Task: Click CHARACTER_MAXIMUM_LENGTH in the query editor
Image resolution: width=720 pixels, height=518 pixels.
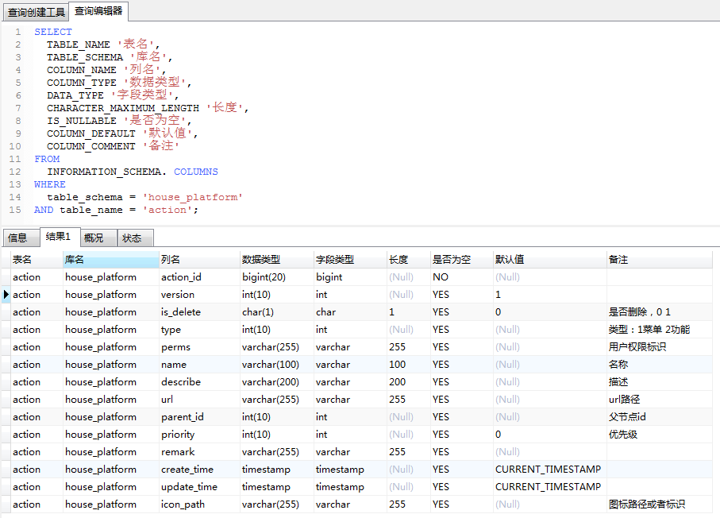Action: [123, 108]
